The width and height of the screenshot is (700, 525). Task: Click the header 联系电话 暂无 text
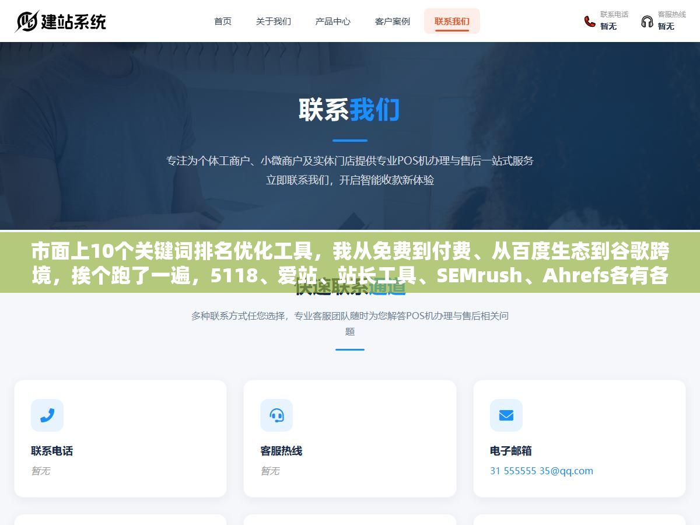tap(614, 20)
